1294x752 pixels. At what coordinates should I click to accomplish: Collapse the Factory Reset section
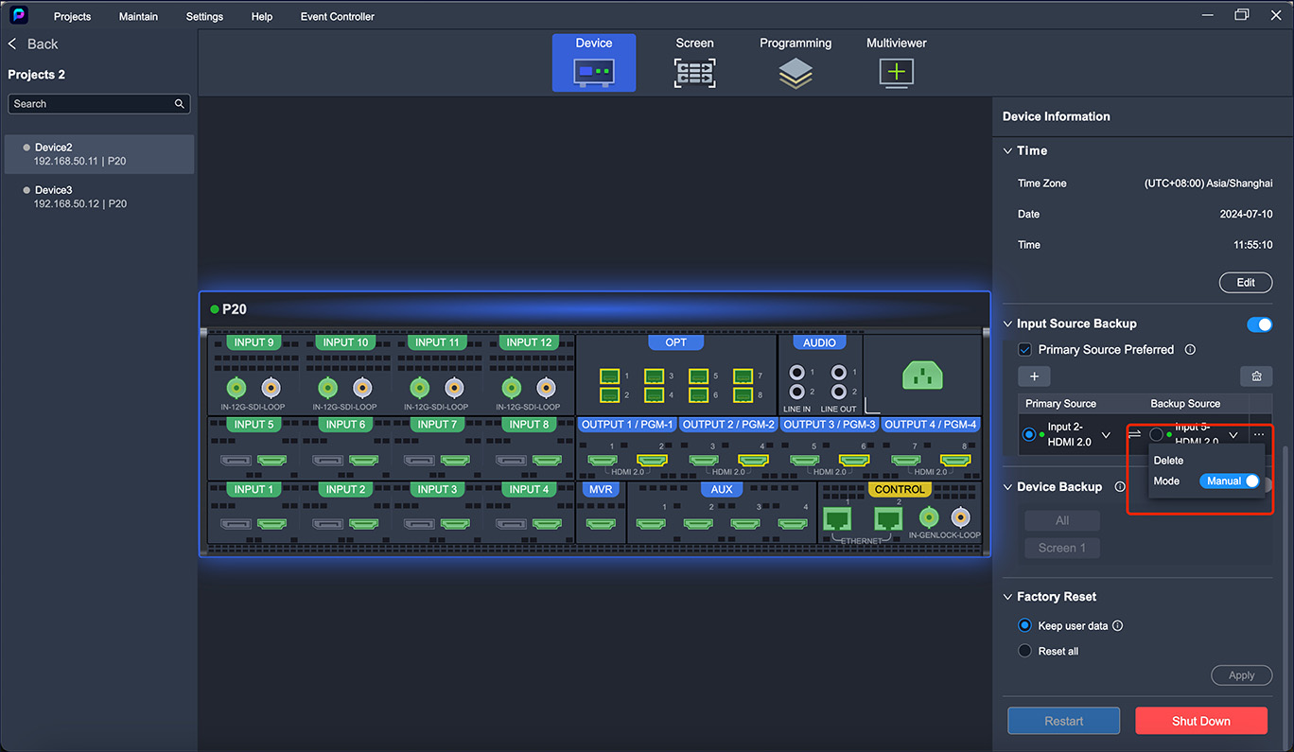1007,597
